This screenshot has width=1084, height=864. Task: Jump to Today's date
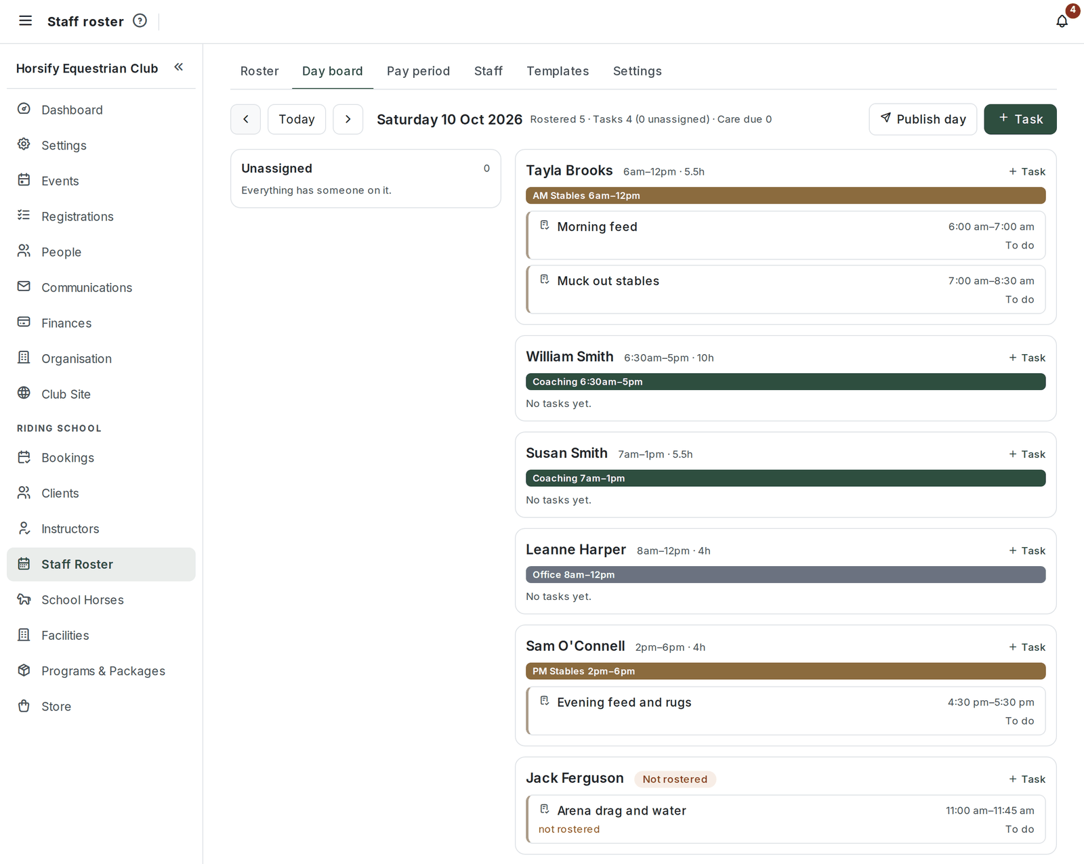[297, 119]
